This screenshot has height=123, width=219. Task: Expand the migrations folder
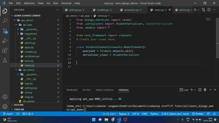(31, 33)
